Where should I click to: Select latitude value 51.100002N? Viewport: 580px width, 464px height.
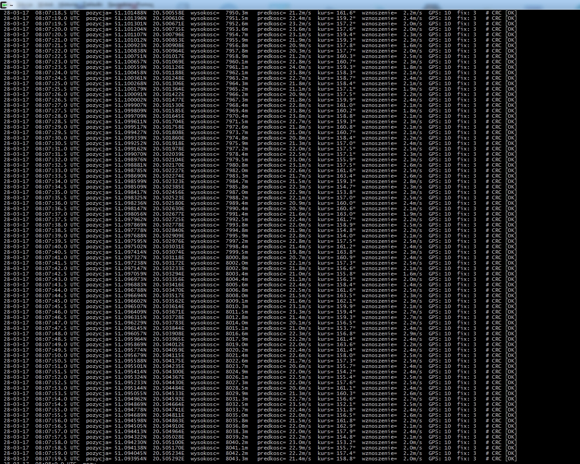coord(130,100)
